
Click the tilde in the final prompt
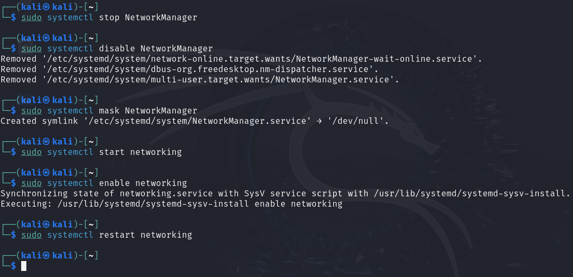pos(91,255)
